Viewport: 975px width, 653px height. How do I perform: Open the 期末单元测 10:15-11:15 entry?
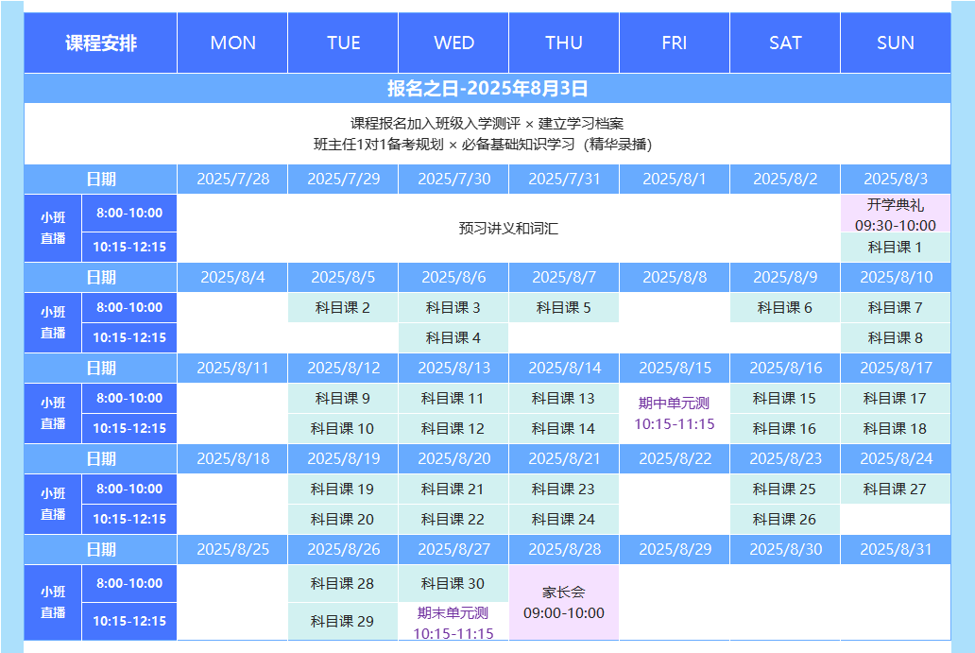[x=453, y=623]
